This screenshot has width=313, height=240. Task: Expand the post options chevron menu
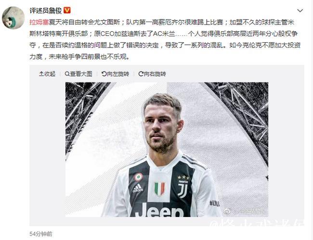[300, 11]
